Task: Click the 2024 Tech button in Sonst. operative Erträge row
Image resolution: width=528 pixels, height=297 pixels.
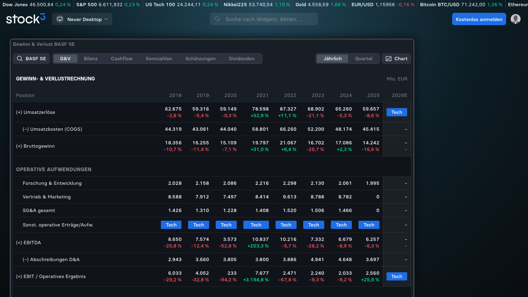Action: pyautogui.click(x=341, y=225)
